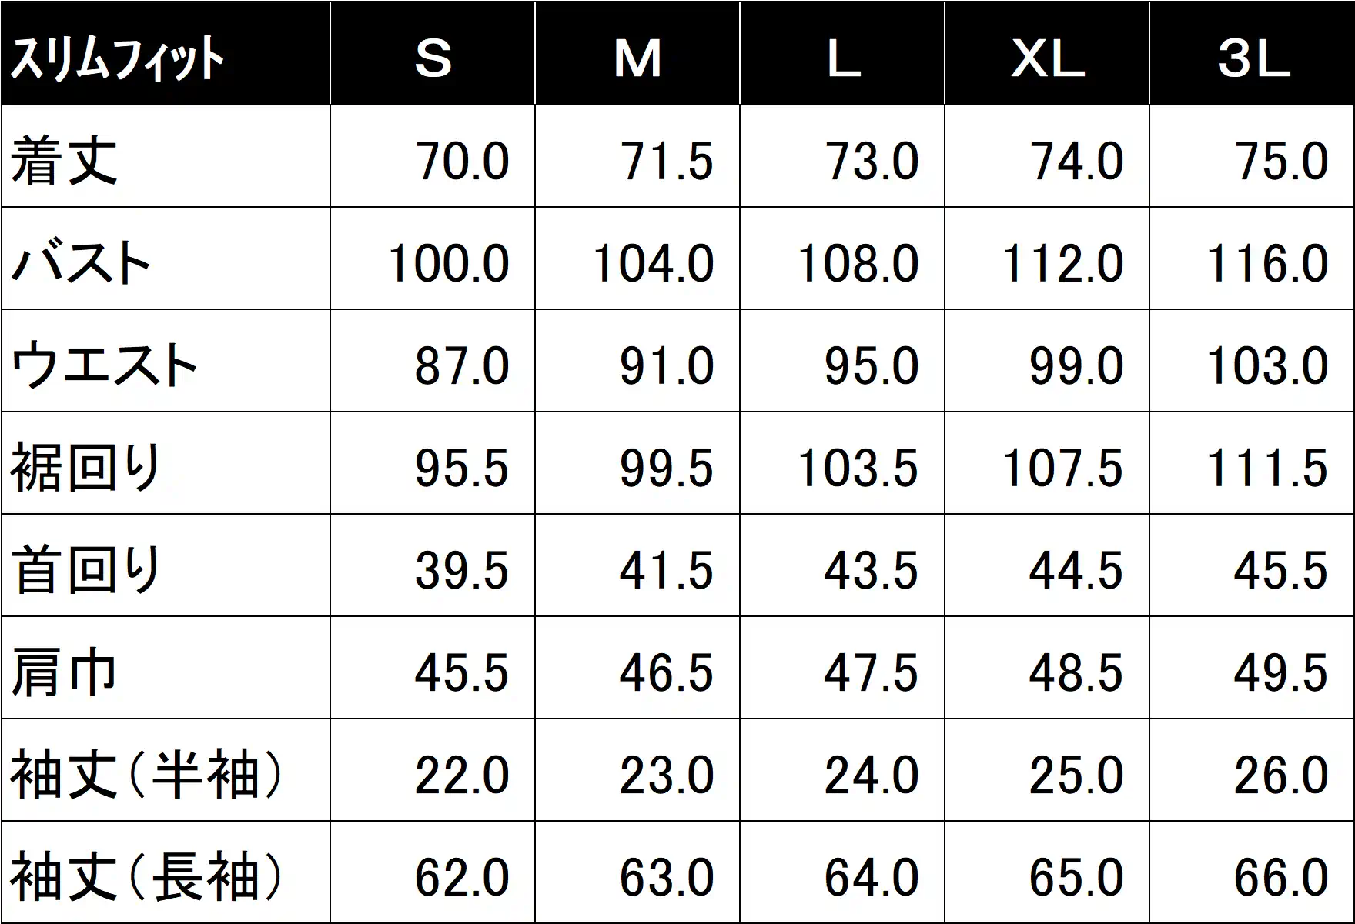
Task: Click the 首回り row label
Action: [x=166, y=565]
